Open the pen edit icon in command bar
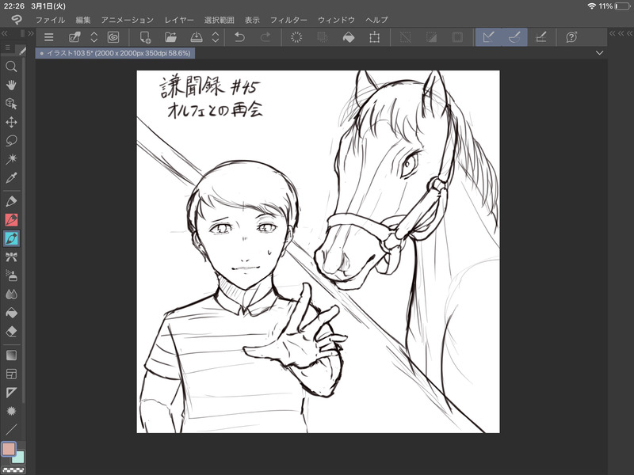Viewport: 634px width, 475px height. pos(74,37)
